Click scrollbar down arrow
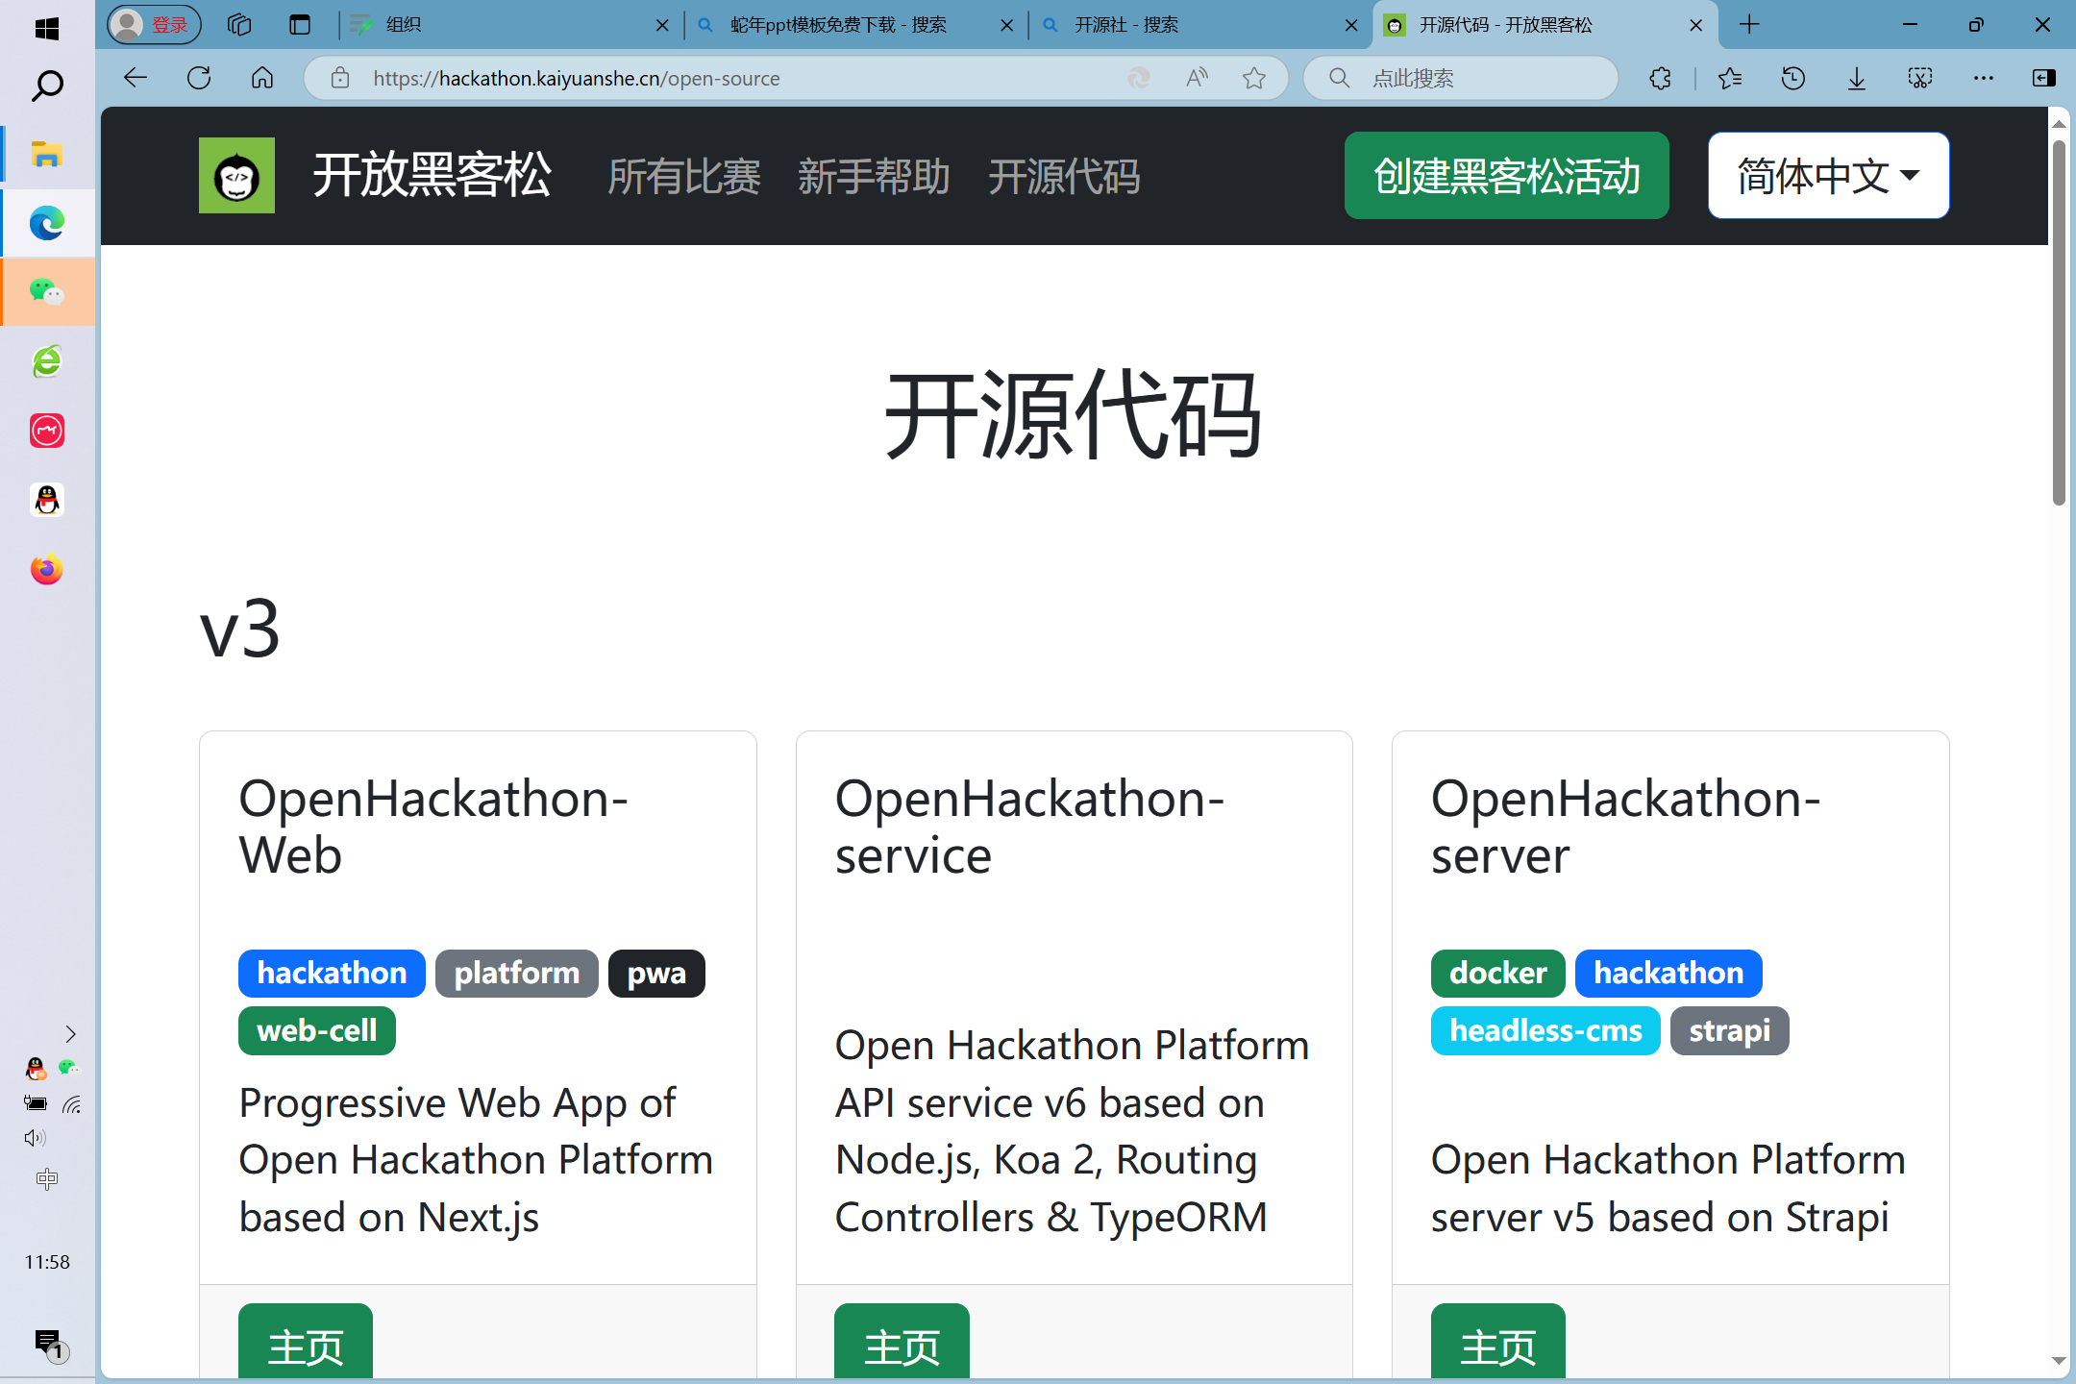2076x1384 pixels. (x=2059, y=1361)
